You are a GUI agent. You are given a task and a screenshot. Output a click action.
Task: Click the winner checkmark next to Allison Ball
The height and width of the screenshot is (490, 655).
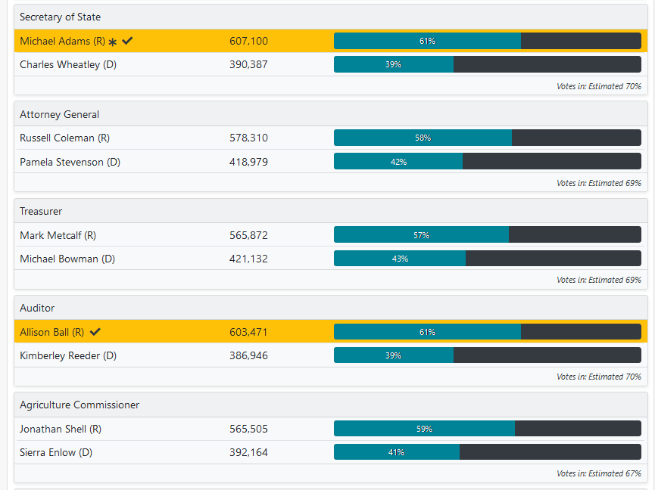coord(95,331)
